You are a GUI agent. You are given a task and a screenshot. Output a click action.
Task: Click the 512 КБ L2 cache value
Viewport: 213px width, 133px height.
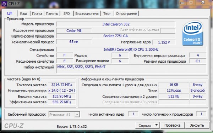[x=174, y=96]
